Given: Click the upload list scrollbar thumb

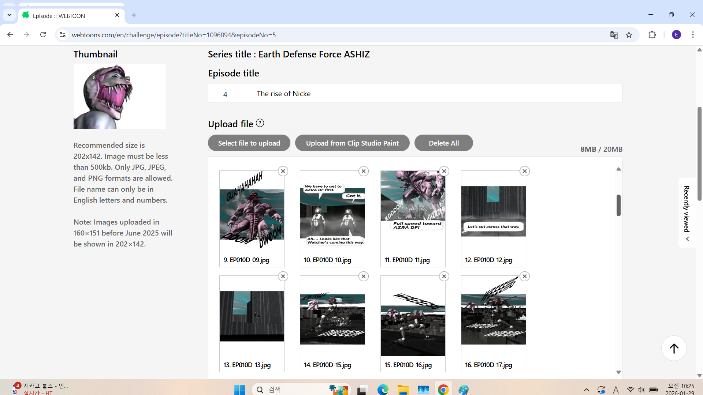Looking at the screenshot, I should [x=618, y=205].
